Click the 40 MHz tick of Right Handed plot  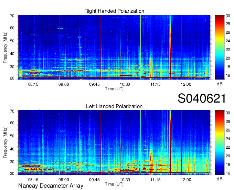coord(12,54)
